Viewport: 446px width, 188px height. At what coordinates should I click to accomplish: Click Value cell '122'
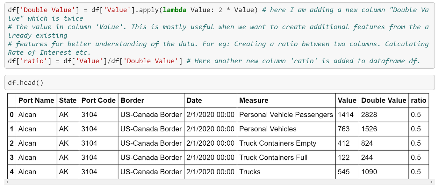347,157
